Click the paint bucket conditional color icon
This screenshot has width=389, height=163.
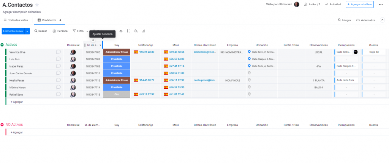(x=136, y=31)
